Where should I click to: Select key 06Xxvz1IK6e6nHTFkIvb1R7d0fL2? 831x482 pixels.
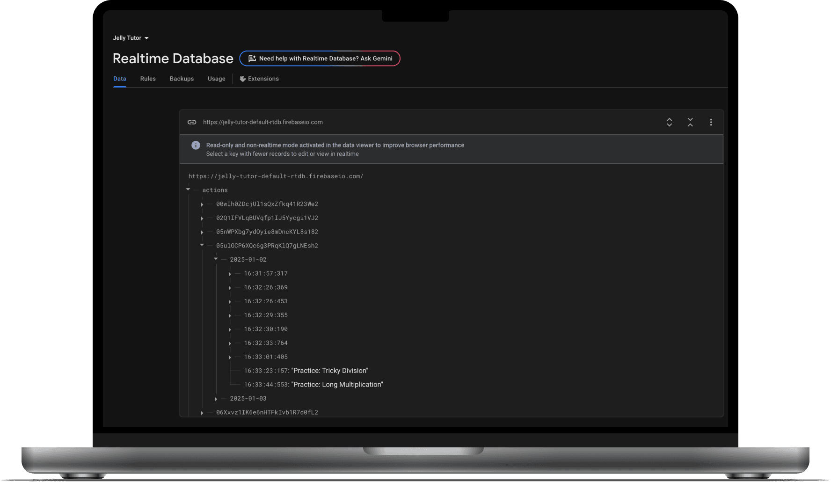267,413
